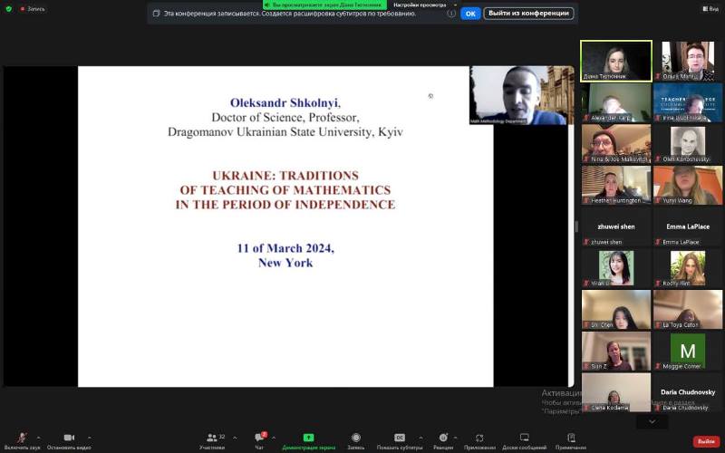This screenshot has width=725, height=453.
Task: Select Emma LaPlace participant tile
Action: click(x=688, y=226)
